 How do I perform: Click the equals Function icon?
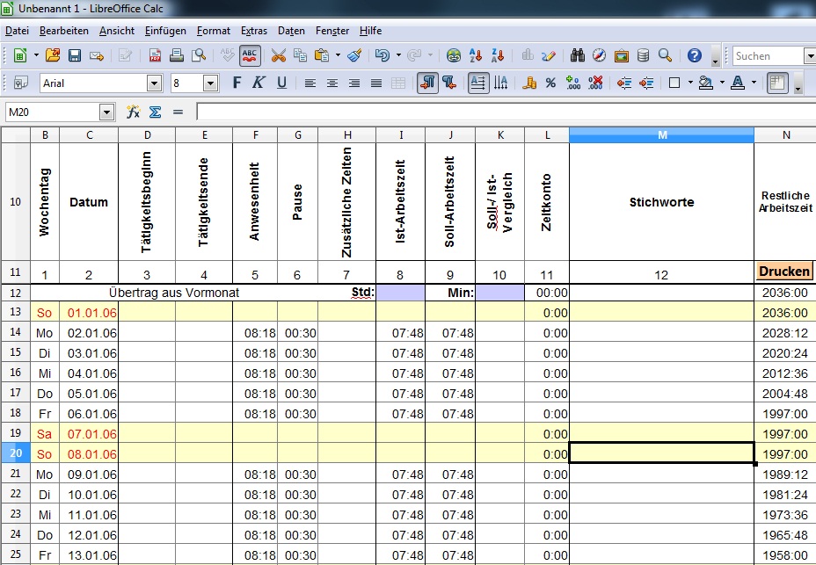pyautogui.click(x=178, y=112)
